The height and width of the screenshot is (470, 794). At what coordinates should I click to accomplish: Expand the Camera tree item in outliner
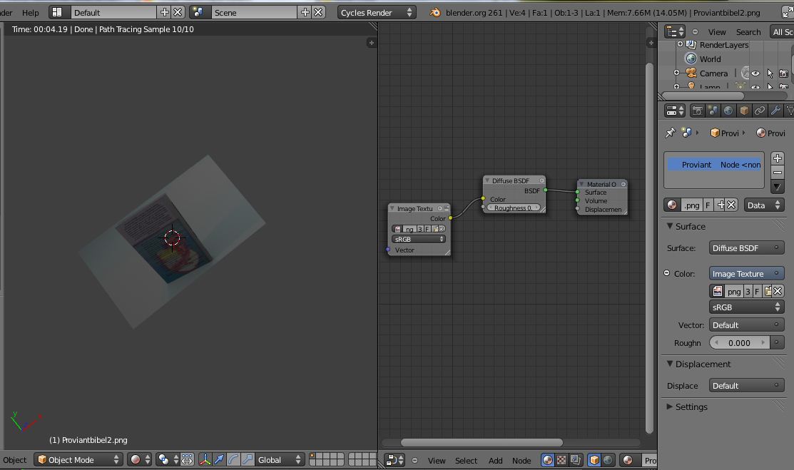pyautogui.click(x=676, y=73)
